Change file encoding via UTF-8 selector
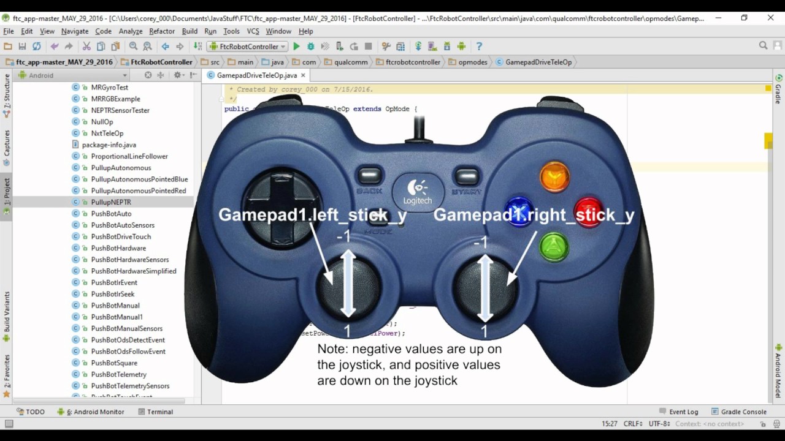This screenshot has width=785, height=441. (x=659, y=424)
